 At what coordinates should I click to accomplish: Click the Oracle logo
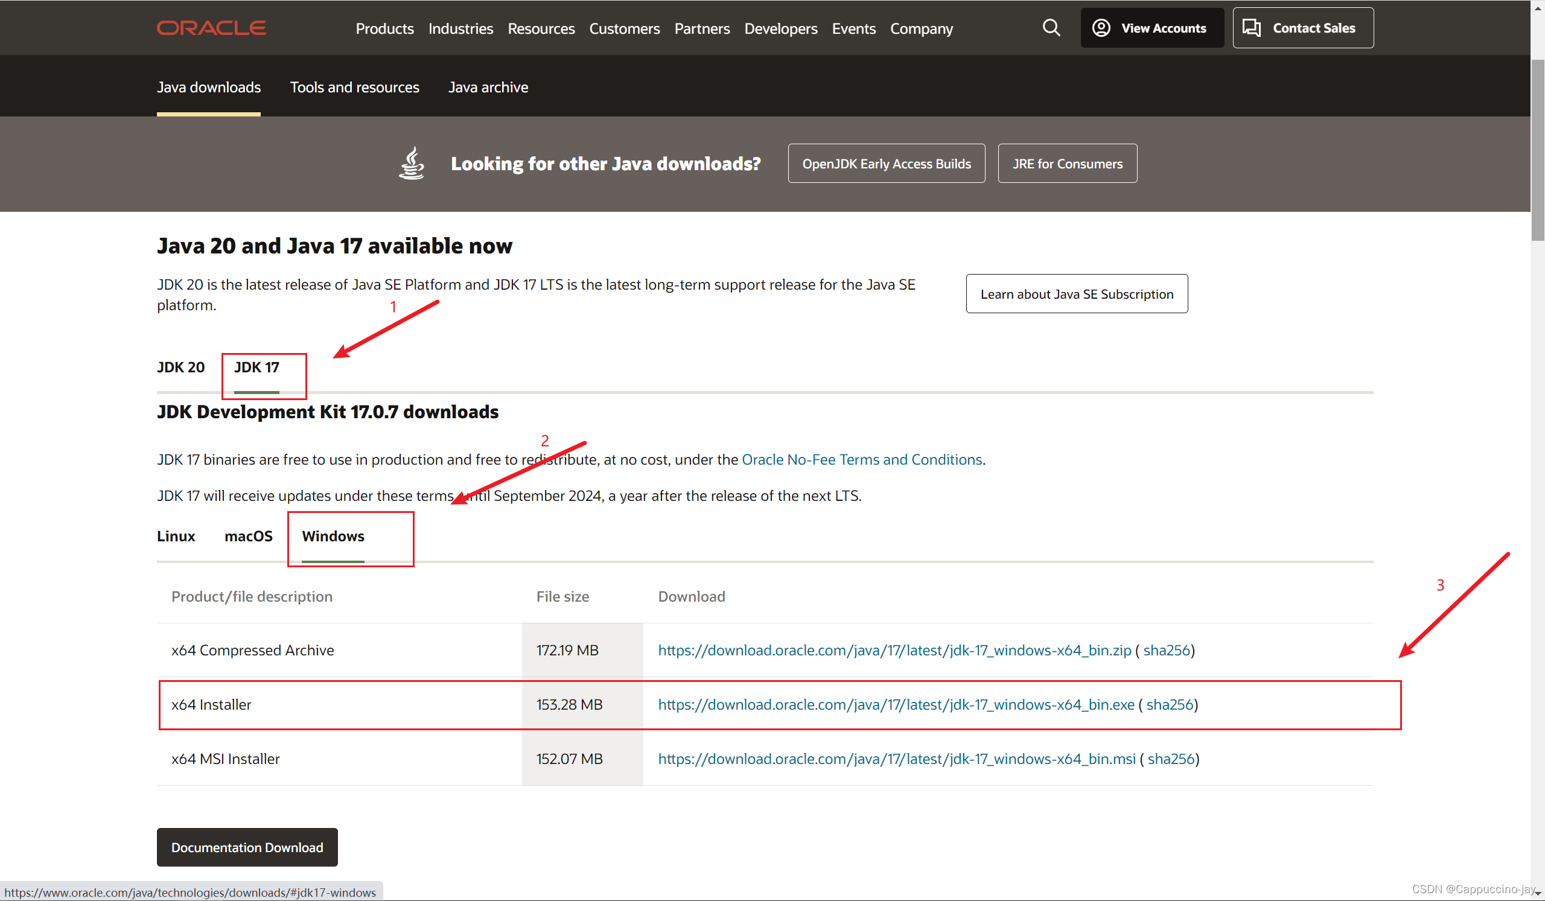pos(211,28)
